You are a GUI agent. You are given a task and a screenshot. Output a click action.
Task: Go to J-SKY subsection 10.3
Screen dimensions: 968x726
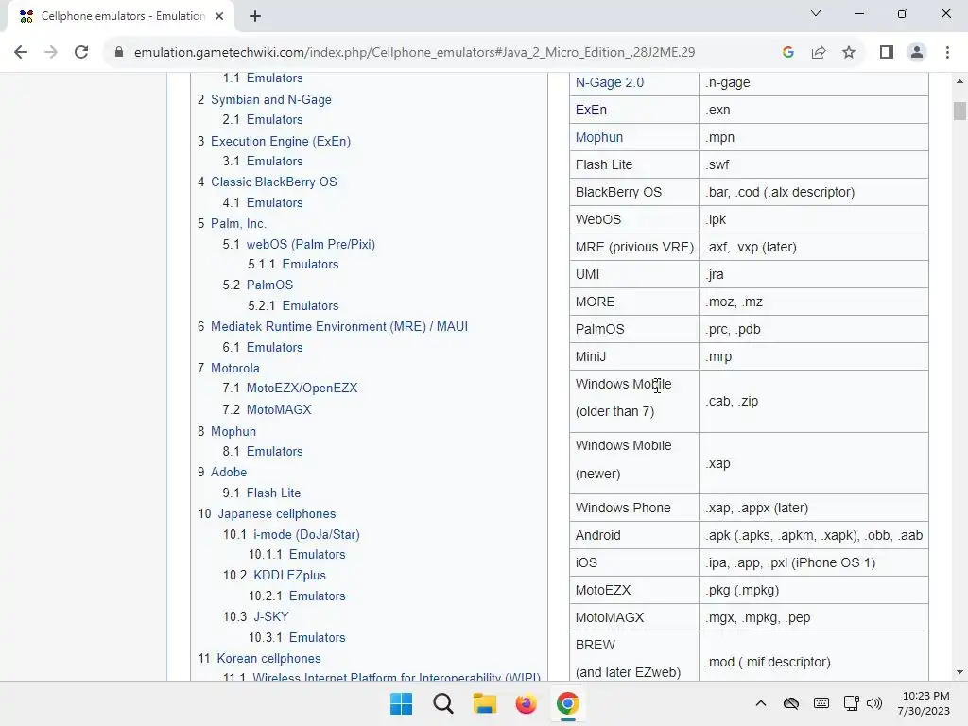click(271, 616)
